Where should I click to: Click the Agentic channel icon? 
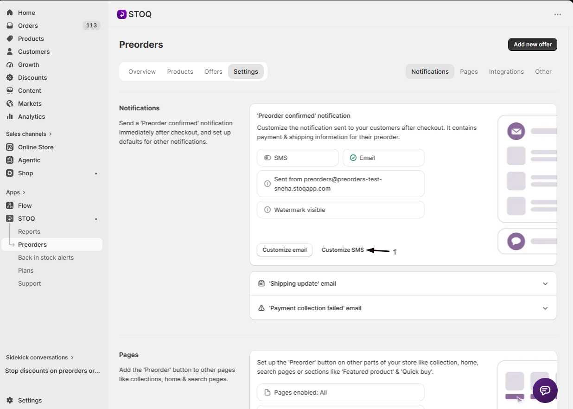click(x=10, y=160)
